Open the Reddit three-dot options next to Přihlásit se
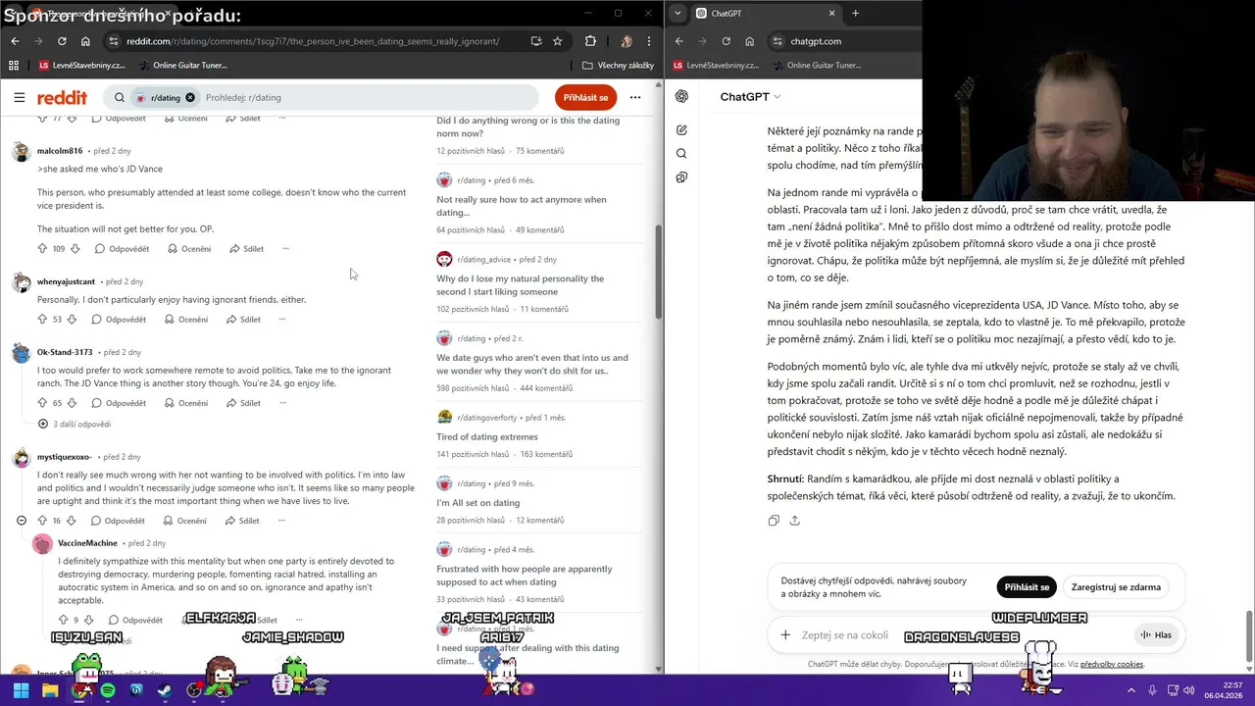Viewport: 1255px width, 706px height. pyautogui.click(x=635, y=97)
